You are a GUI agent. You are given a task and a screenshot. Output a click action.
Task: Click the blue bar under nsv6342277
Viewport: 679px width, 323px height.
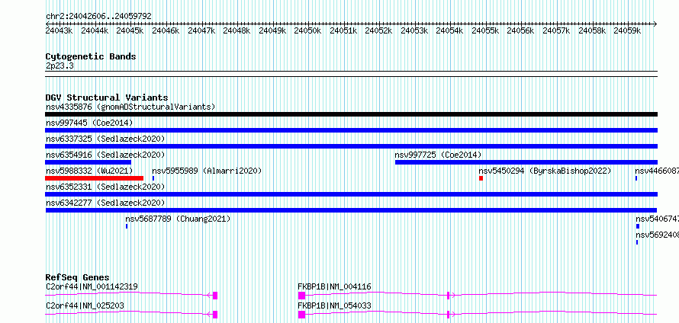click(x=351, y=210)
